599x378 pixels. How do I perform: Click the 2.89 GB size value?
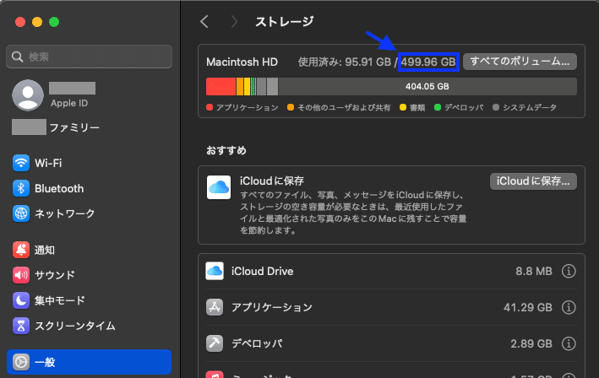tap(531, 343)
